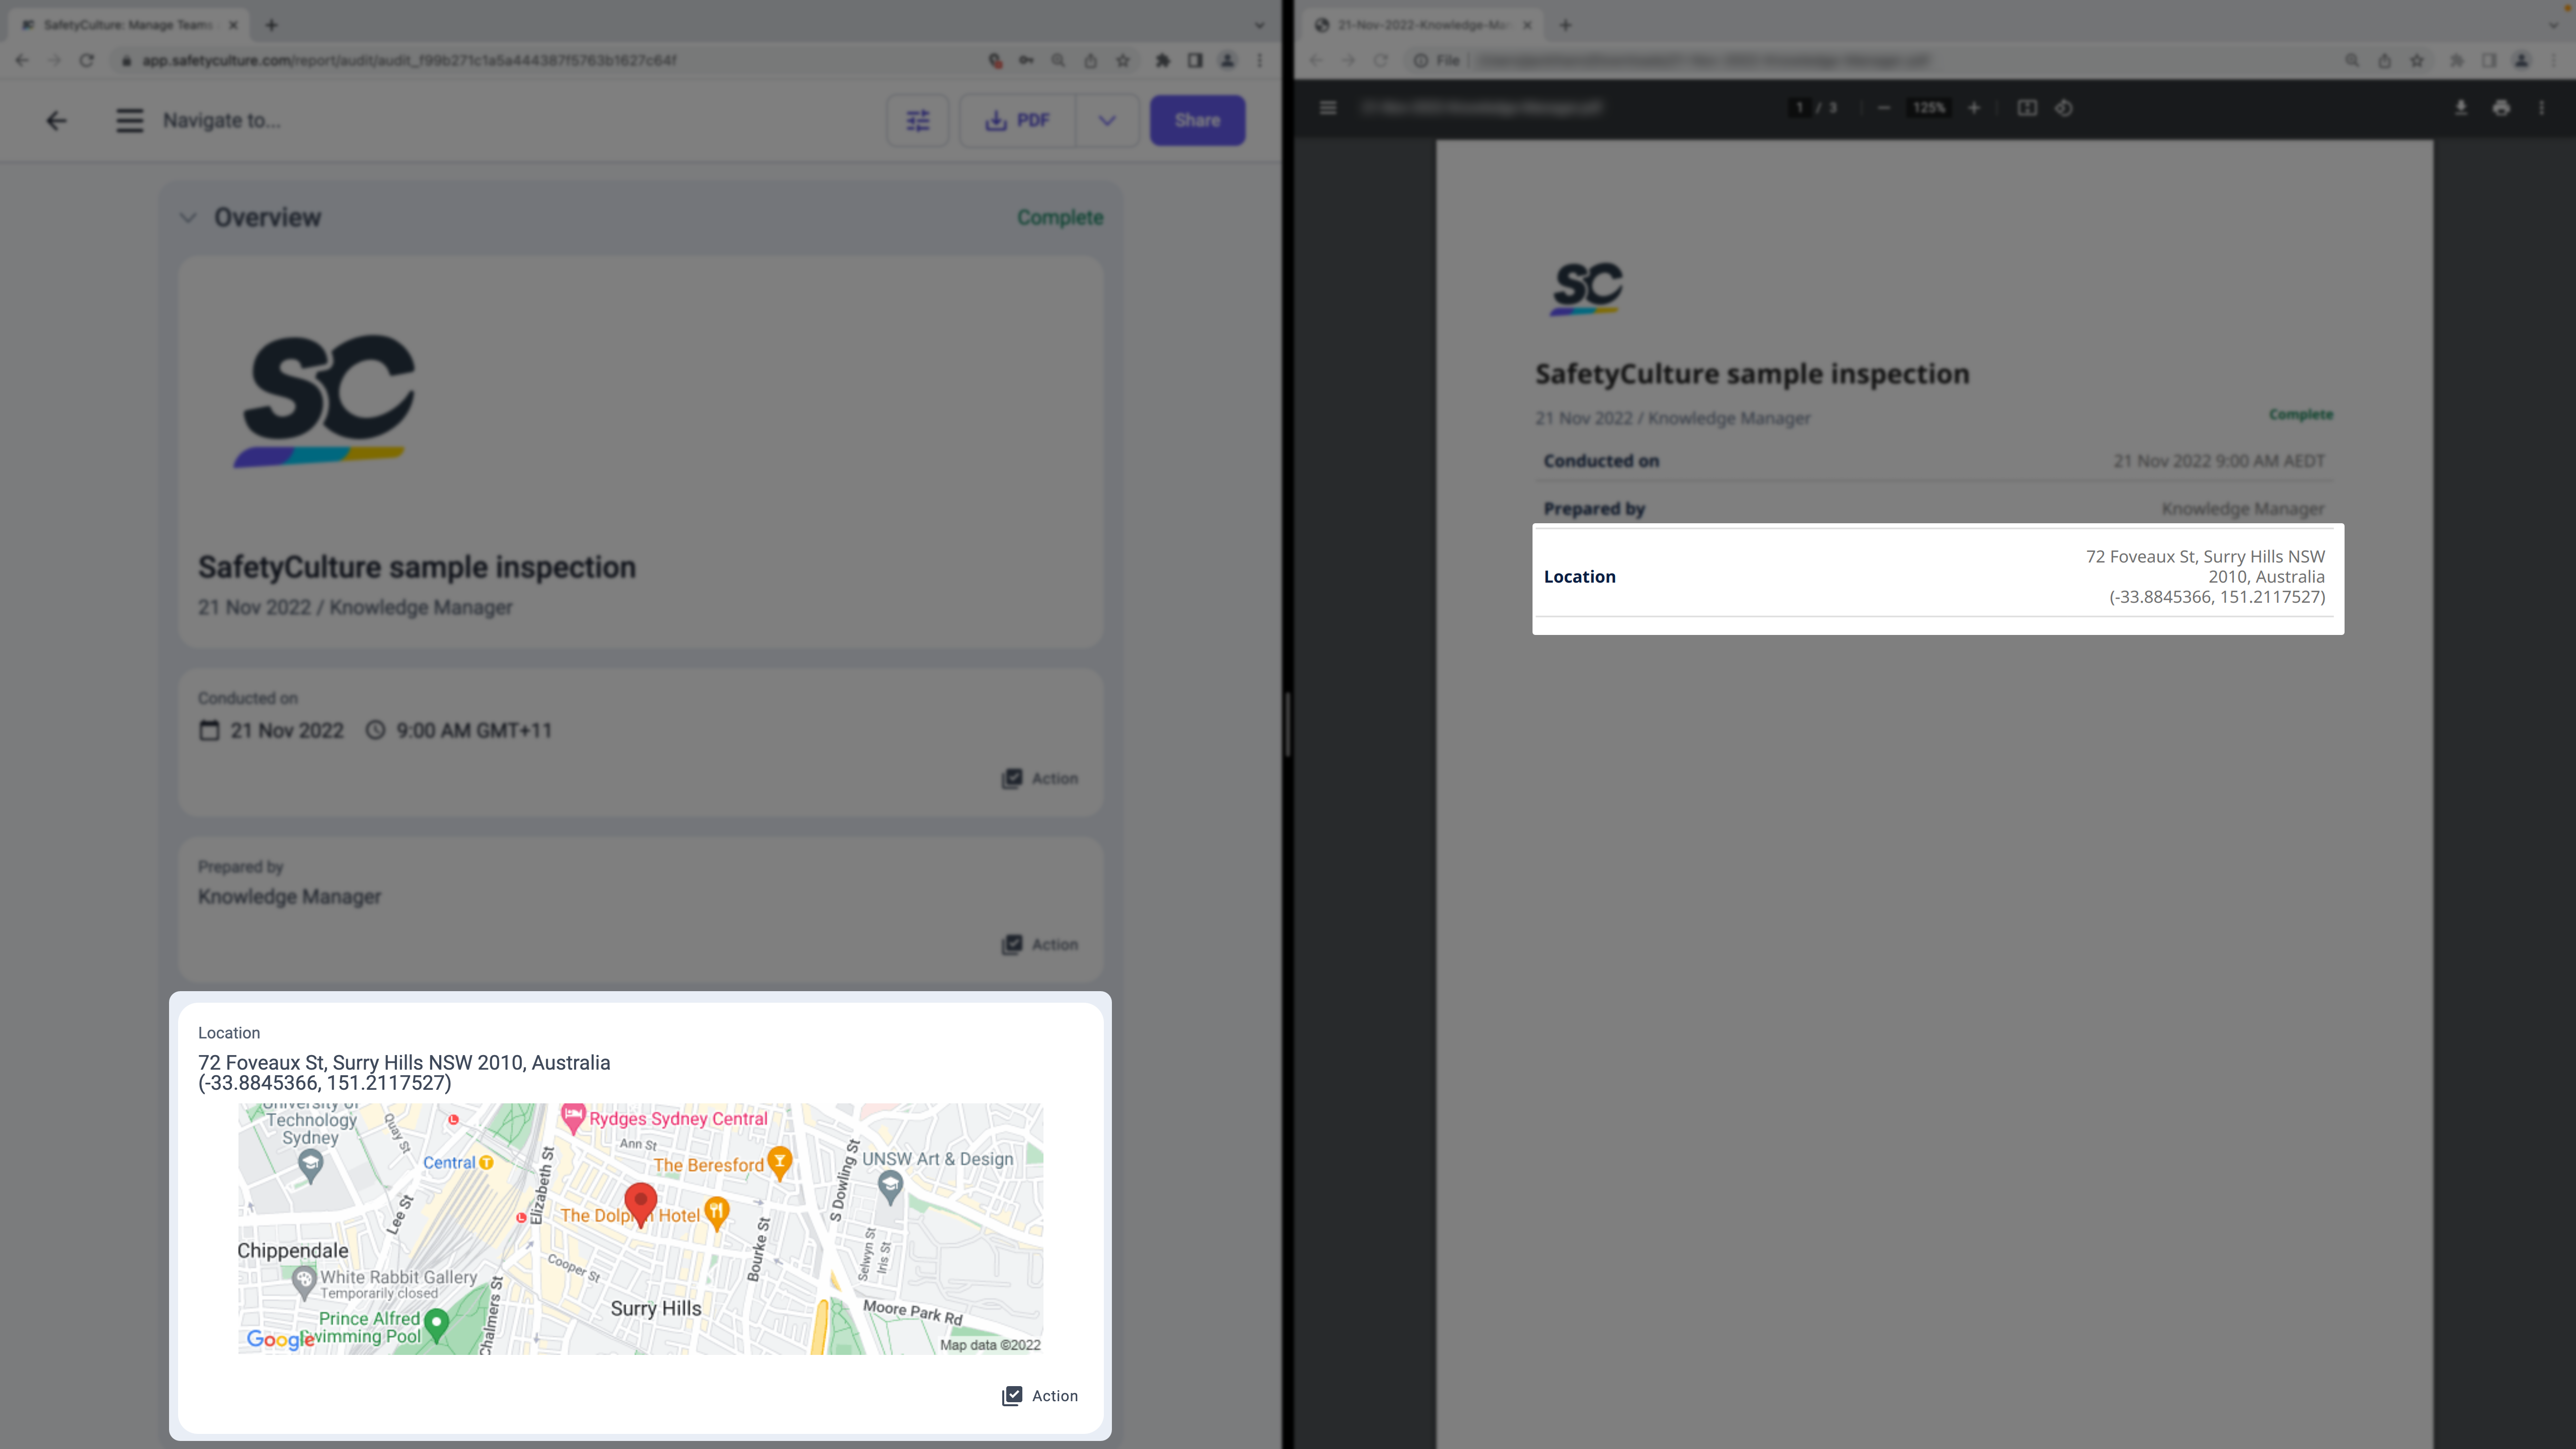The height and width of the screenshot is (1449, 2576).
Task: Click the red map pin marker
Action: pos(640,1200)
